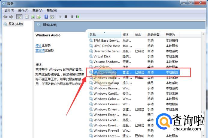Select the Windows Font C... service name
This screenshot has width=208, height=138.
point(107,136)
